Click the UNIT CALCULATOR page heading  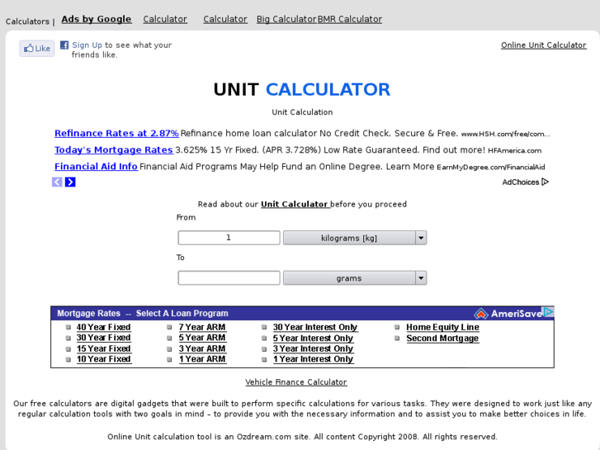coord(302,90)
